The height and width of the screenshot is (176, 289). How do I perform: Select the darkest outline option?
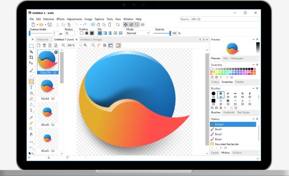pos(92,33)
